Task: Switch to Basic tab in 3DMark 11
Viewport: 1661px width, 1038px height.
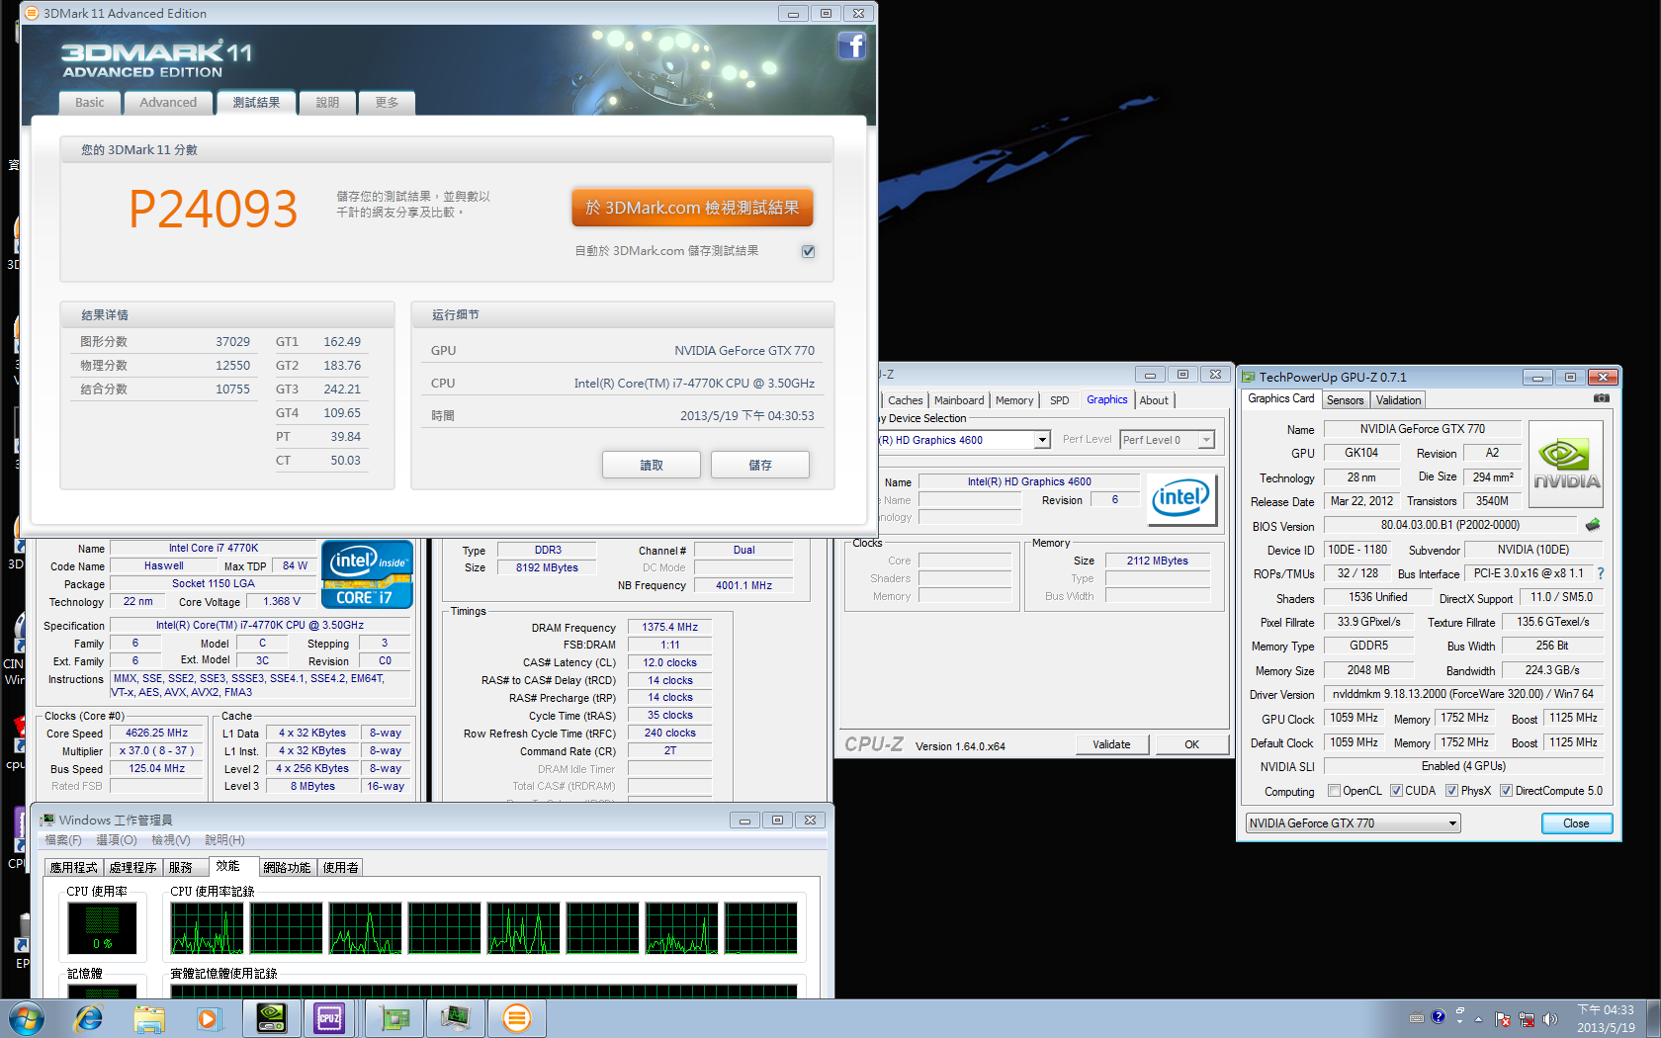Action: [x=90, y=103]
